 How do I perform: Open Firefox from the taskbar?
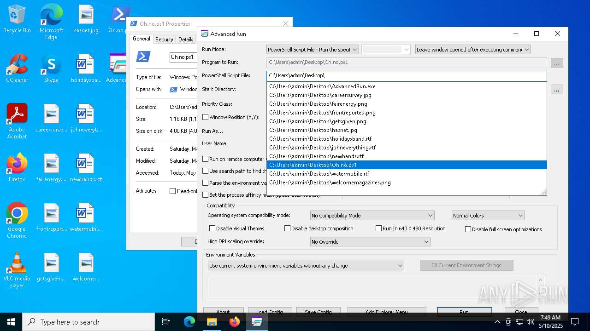(x=235, y=322)
